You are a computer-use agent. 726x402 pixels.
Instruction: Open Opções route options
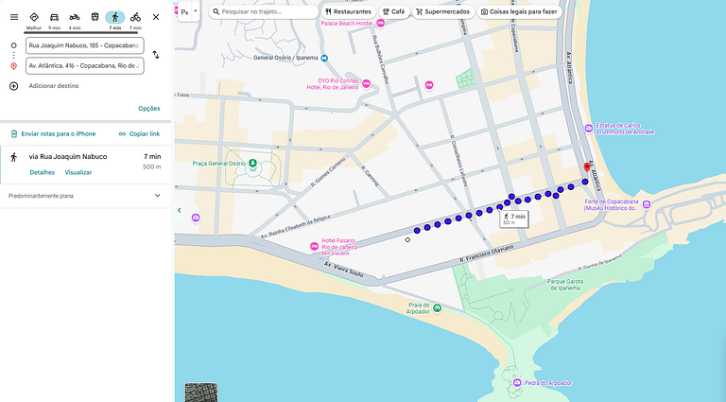coord(149,109)
